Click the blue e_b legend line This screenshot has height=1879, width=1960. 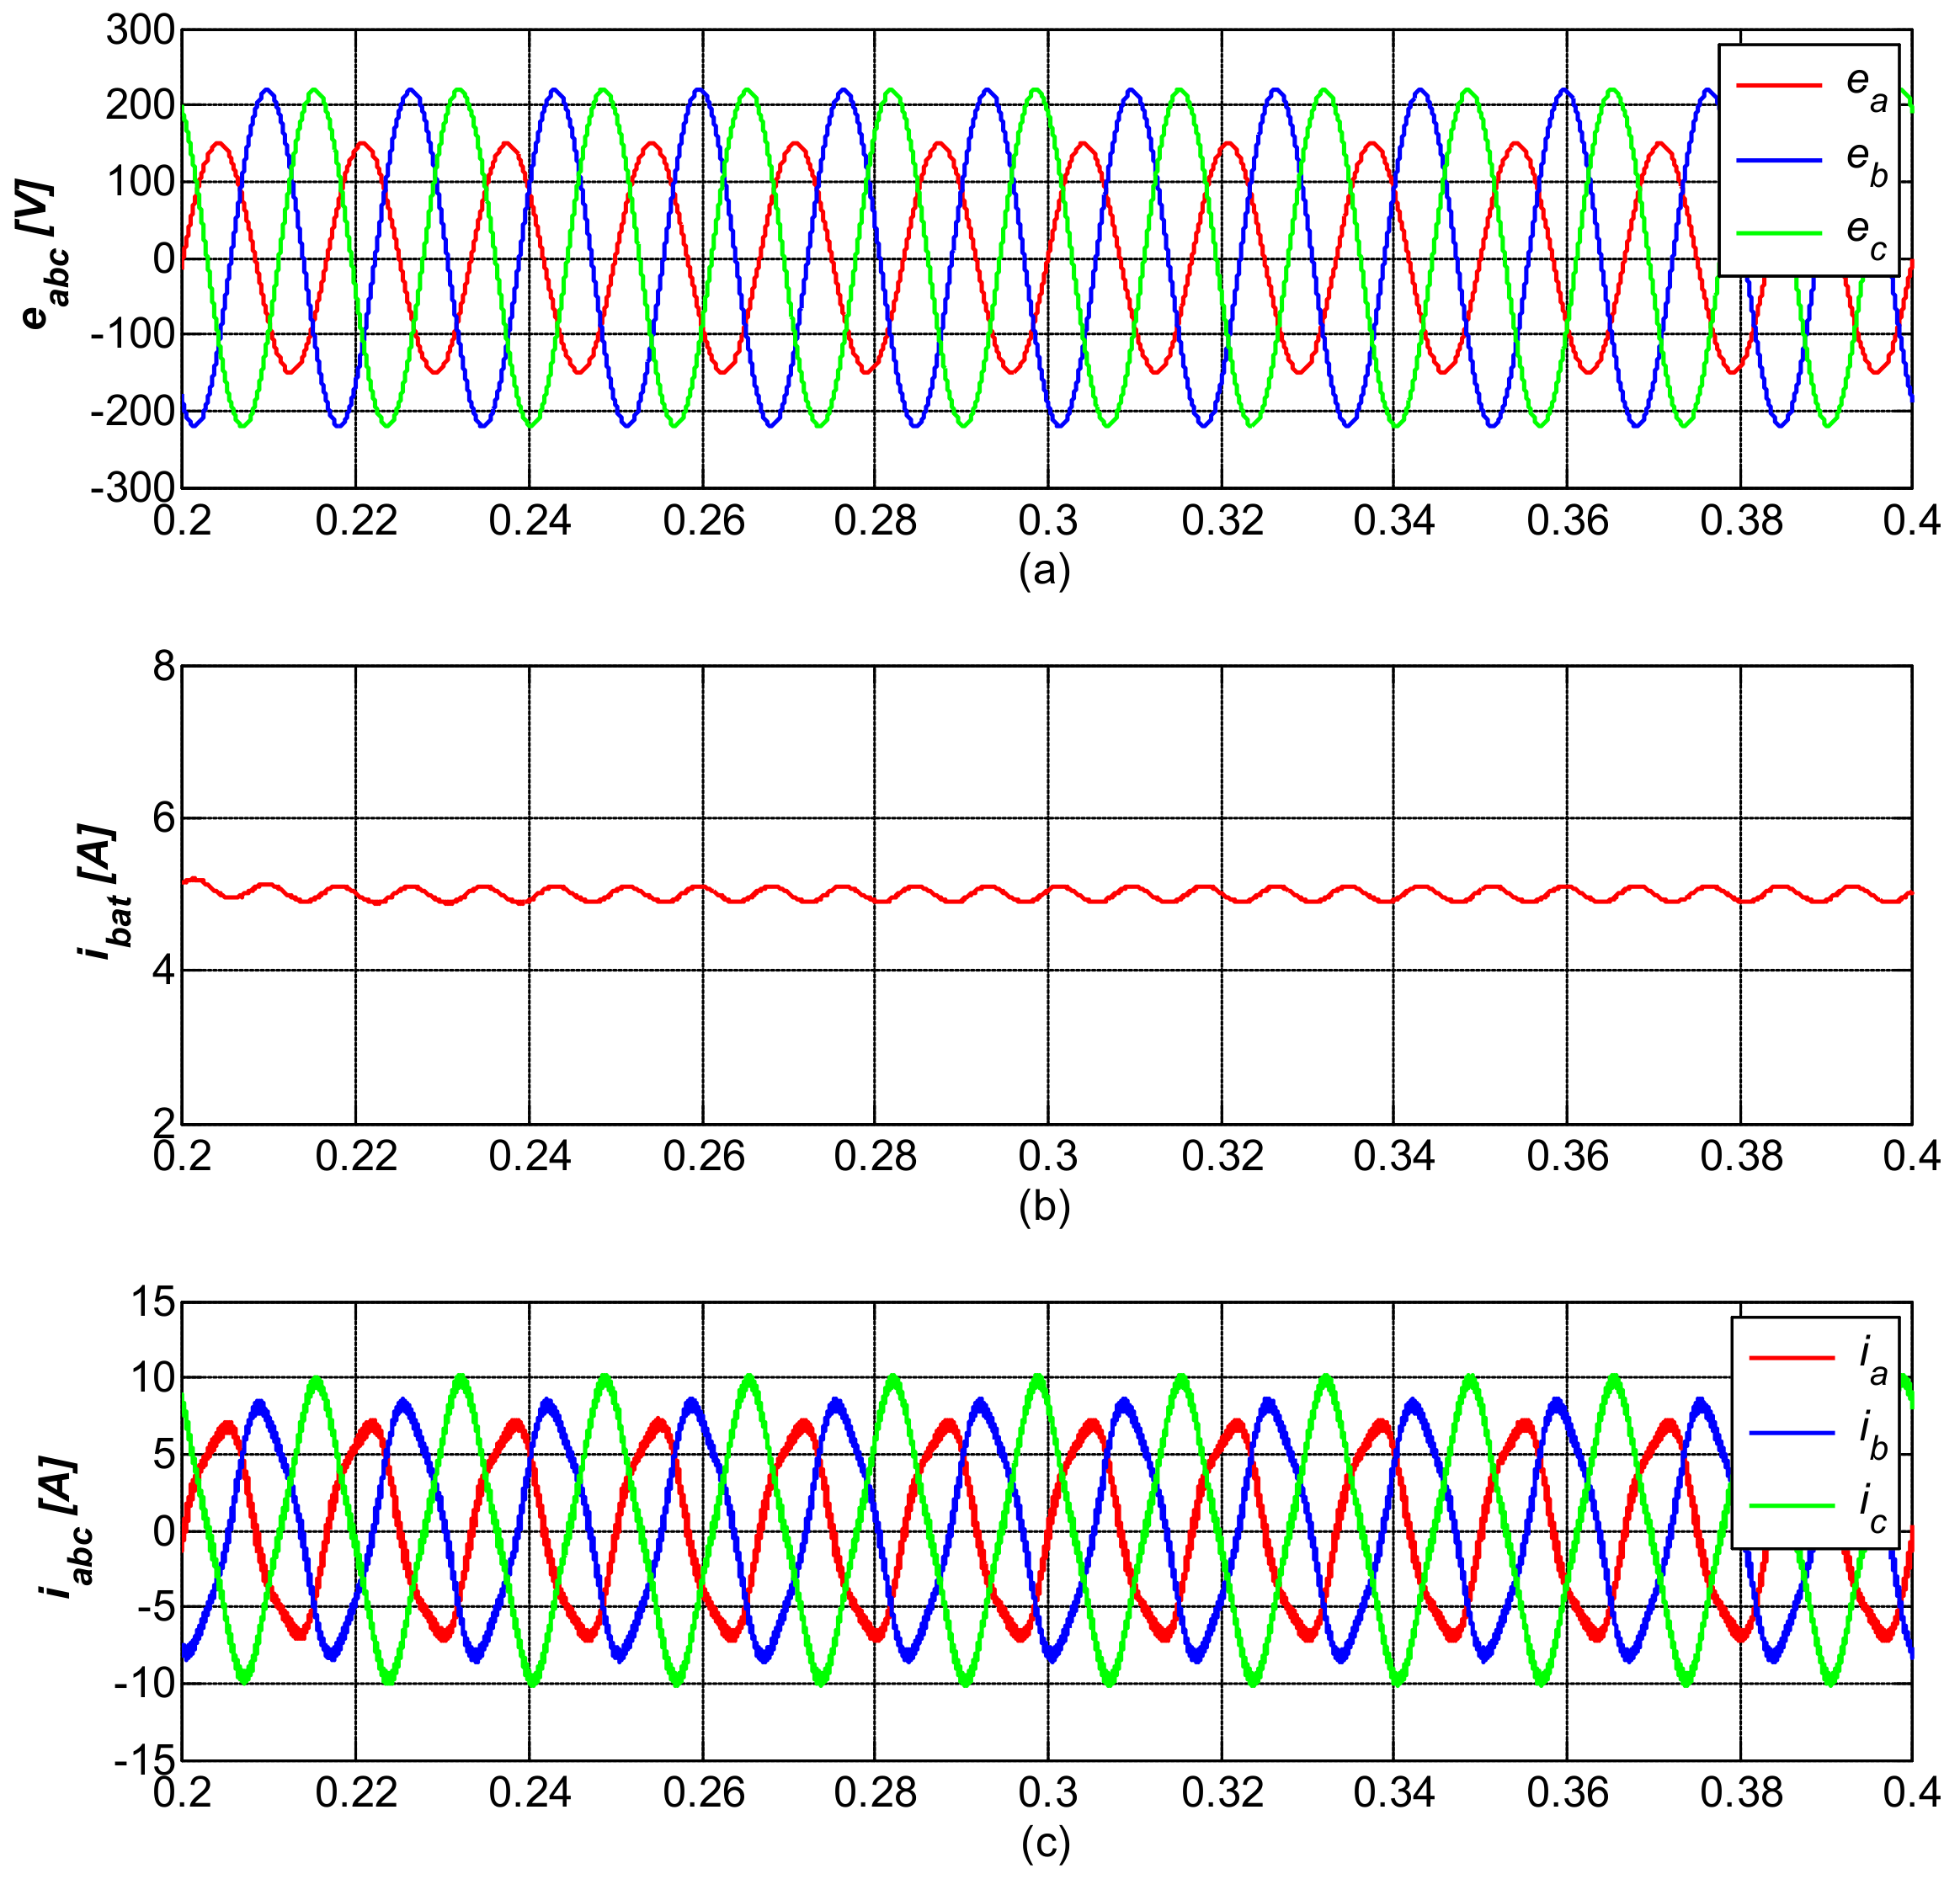tap(1779, 159)
